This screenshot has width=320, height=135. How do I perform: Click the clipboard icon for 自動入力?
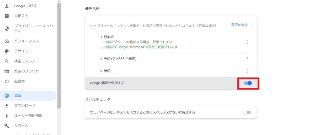[x=7, y=16]
